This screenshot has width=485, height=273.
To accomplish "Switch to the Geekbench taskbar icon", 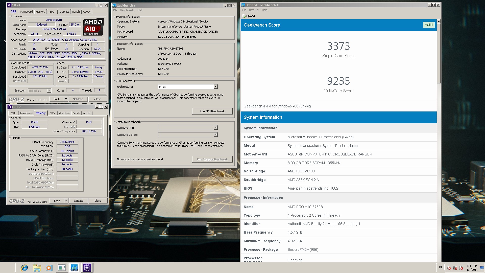I will click(x=74, y=268).
